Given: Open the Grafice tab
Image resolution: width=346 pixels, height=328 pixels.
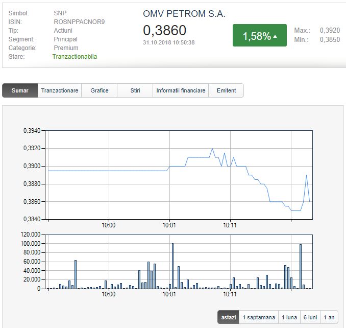Looking at the screenshot, I should pyautogui.click(x=100, y=90).
